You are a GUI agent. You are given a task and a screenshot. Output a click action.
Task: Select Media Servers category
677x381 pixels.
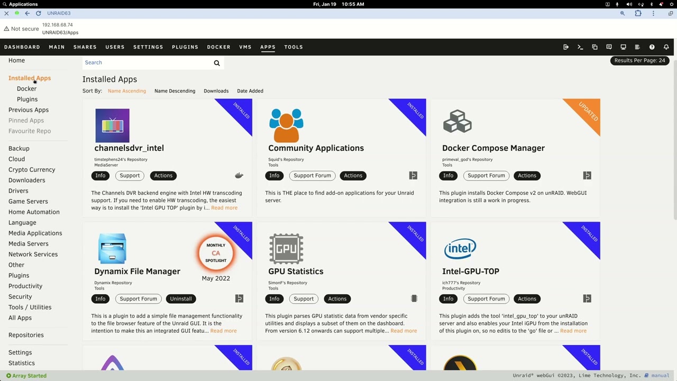point(29,244)
